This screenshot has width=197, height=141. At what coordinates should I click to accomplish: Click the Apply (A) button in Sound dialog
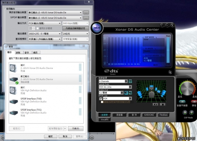[80, 136]
